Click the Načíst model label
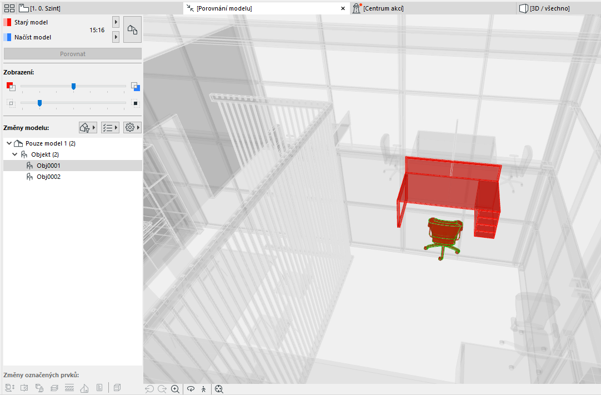 [x=33, y=37]
